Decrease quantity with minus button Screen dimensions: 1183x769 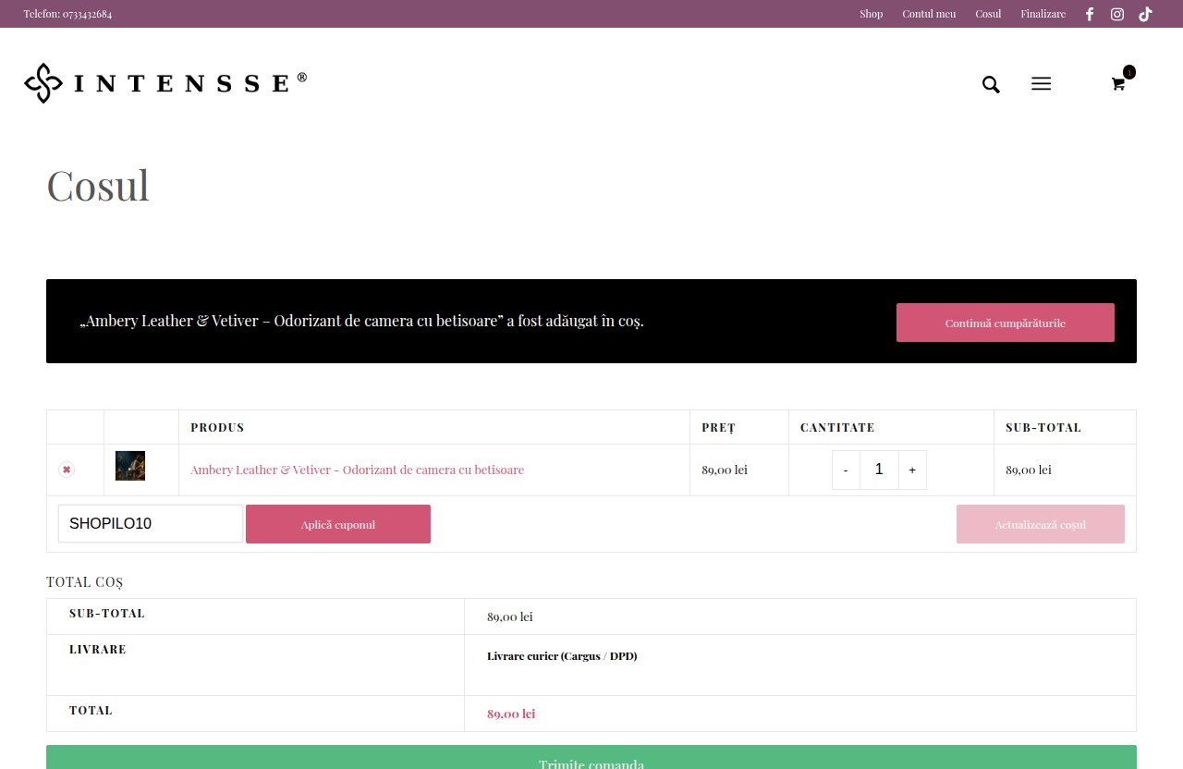pos(846,470)
